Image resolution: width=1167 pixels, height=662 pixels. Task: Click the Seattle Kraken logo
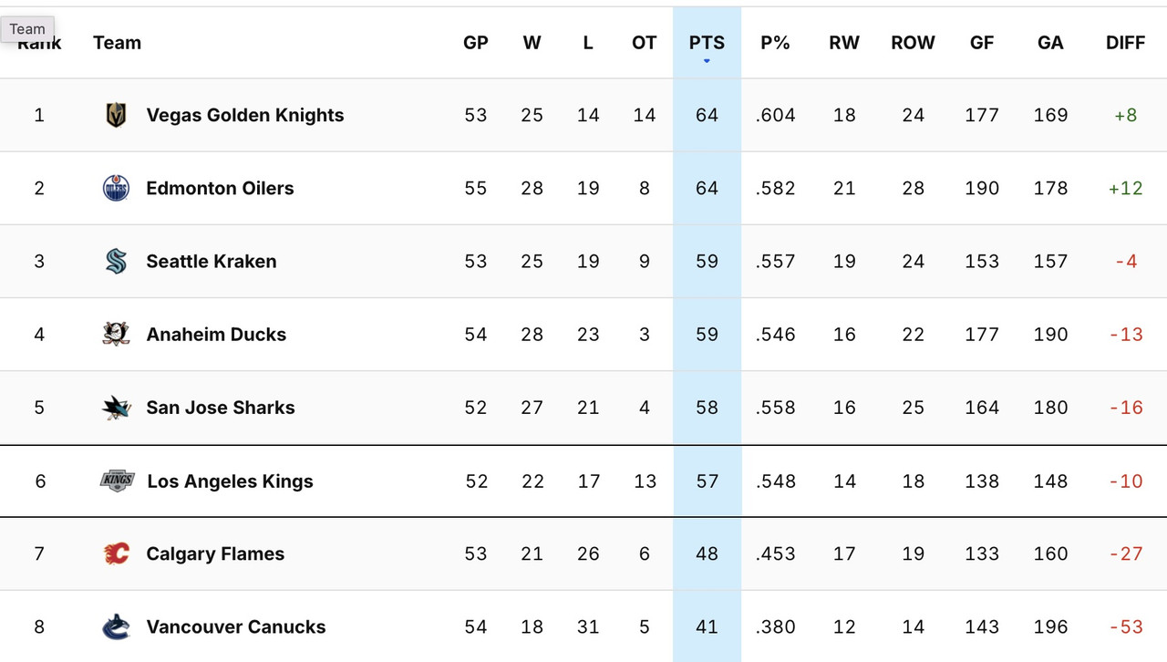pyautogui.click(x=117, y=261)
